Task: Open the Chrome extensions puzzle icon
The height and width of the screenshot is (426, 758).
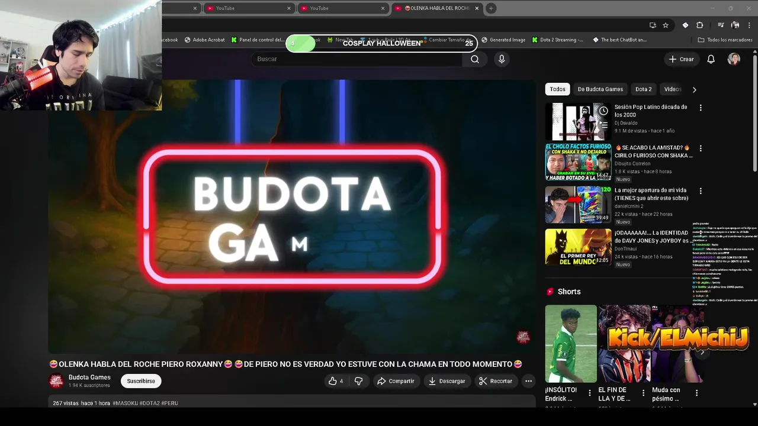Action: (x=699, y=25)
